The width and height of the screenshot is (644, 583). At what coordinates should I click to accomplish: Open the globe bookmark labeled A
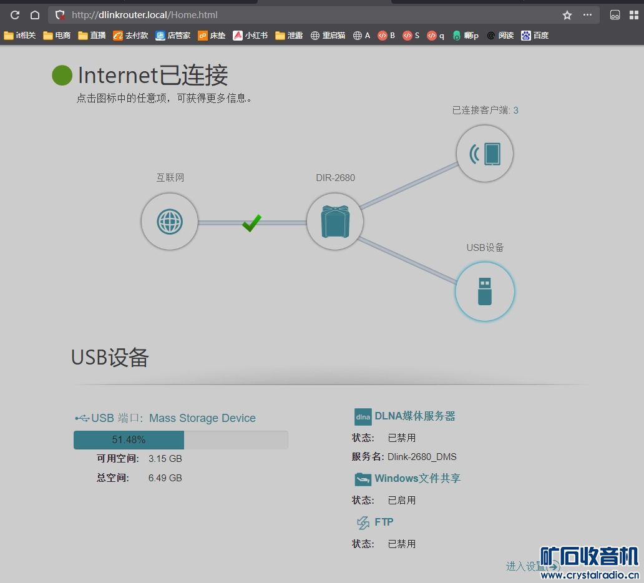tap(362, 36)
